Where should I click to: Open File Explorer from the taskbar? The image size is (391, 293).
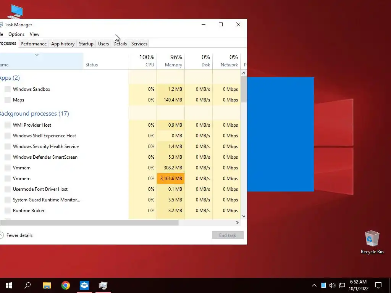pos(47,285)
